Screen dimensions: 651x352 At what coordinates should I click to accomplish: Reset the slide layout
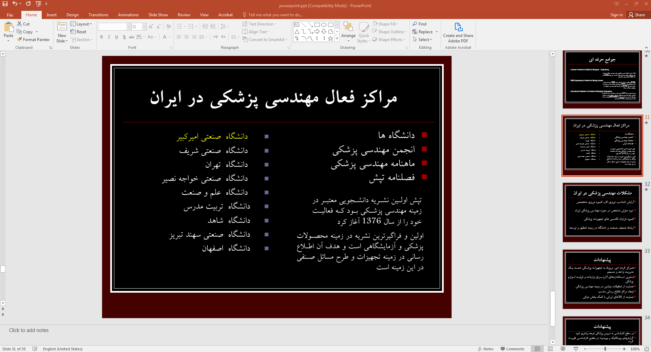click(78, 32)
